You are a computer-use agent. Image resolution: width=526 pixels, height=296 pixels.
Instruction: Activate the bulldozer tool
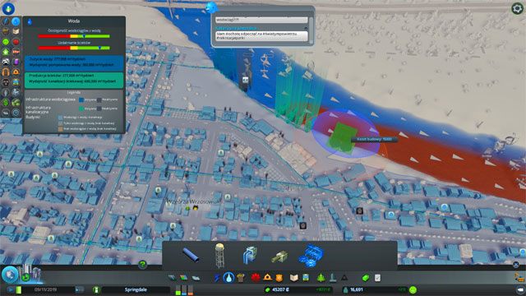(x=519, y=278)
